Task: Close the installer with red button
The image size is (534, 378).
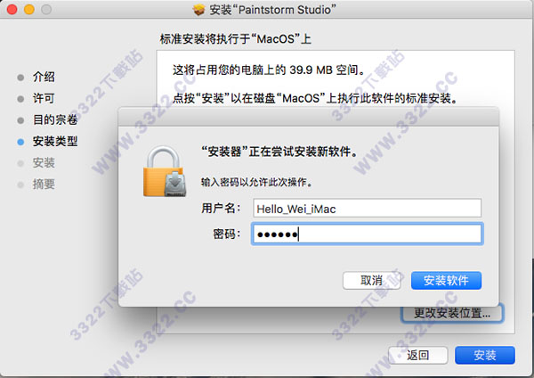Action: point(12,10)
